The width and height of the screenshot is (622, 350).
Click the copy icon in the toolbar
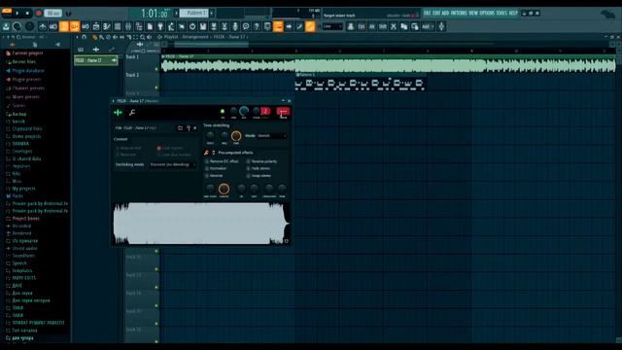tap(404, 26)
